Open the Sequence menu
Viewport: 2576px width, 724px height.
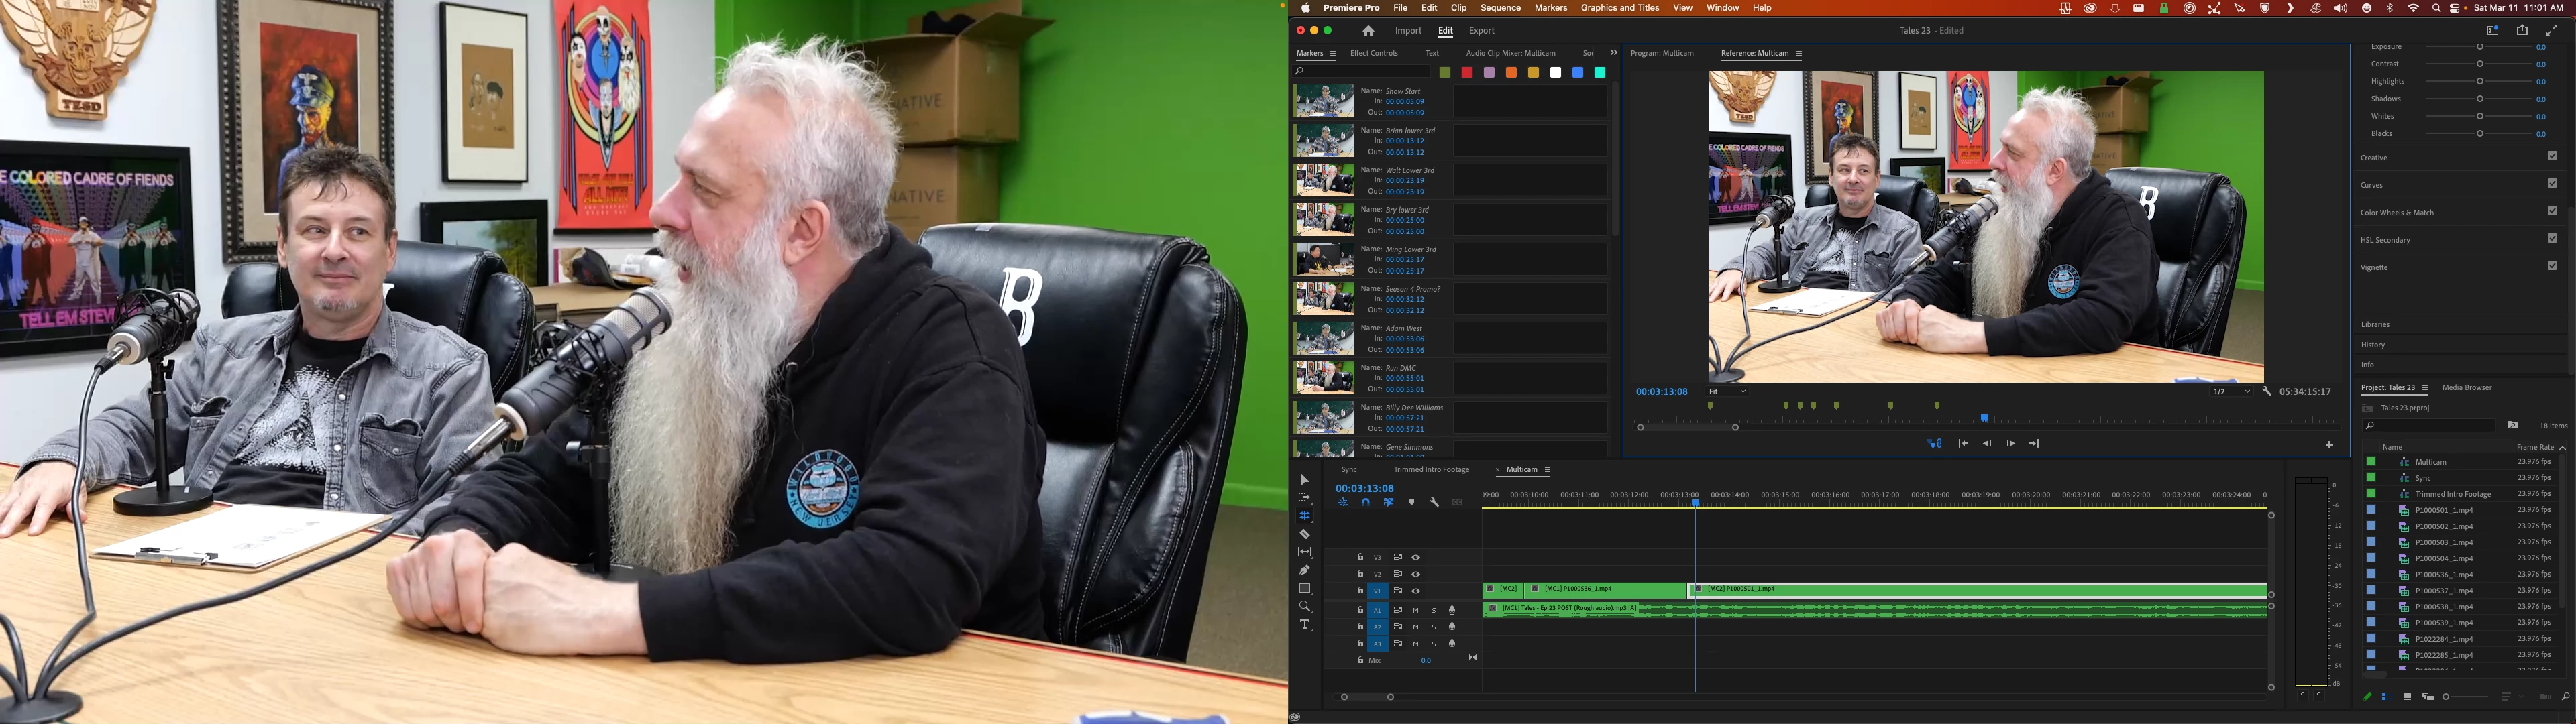point(1500,8)
